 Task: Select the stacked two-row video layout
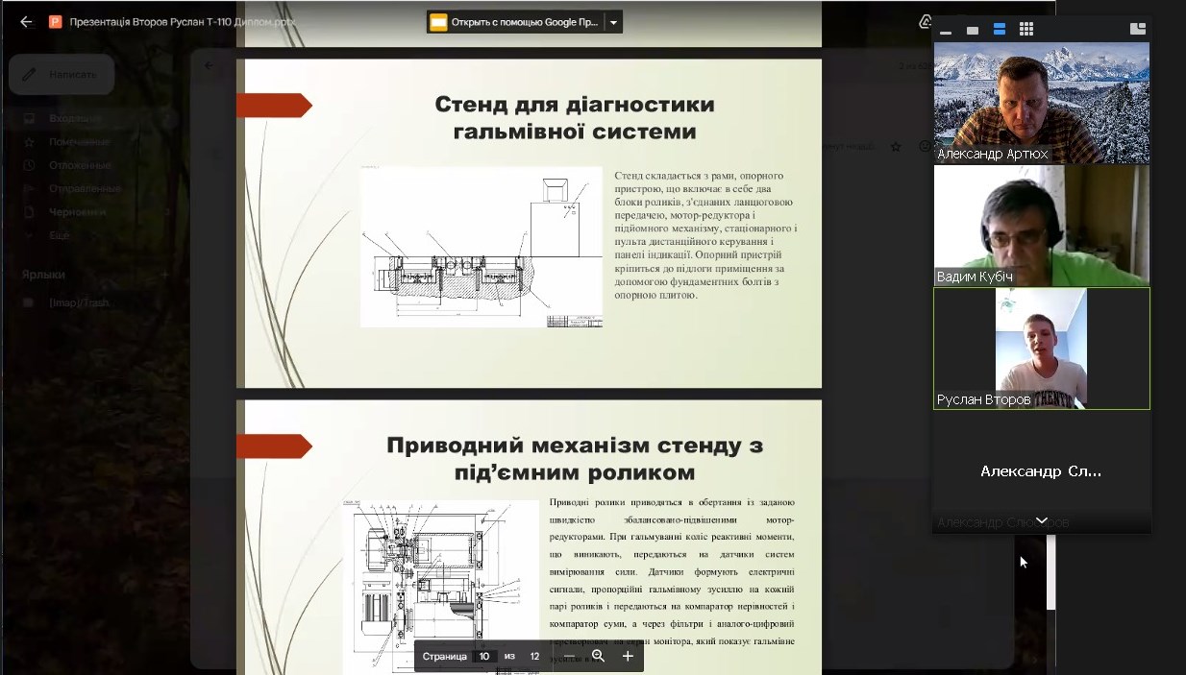(1000, 30)
